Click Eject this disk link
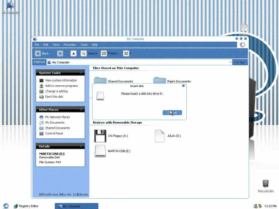 [54, 97]
